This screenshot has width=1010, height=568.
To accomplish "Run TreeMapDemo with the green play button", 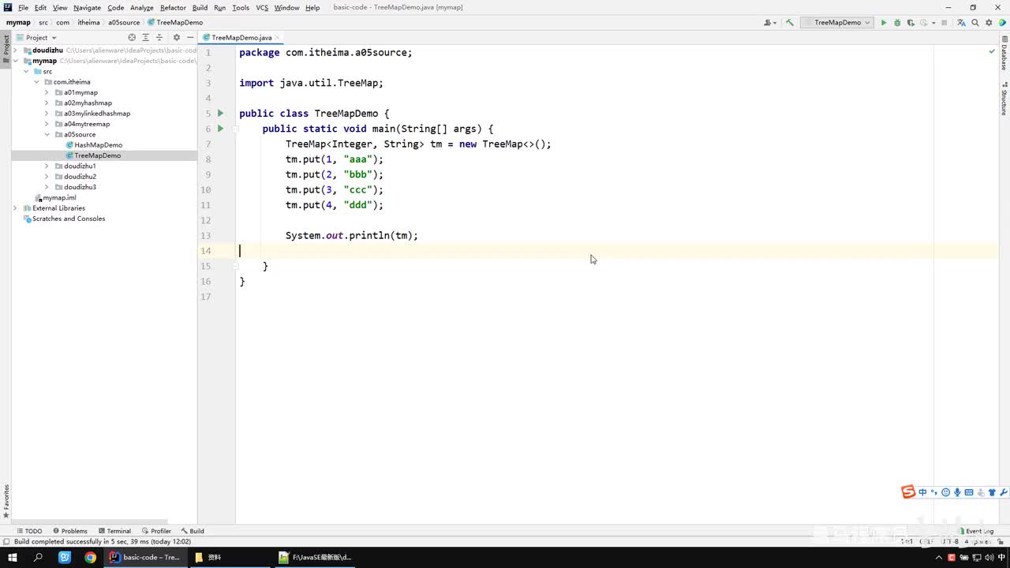I will [884, 23].
